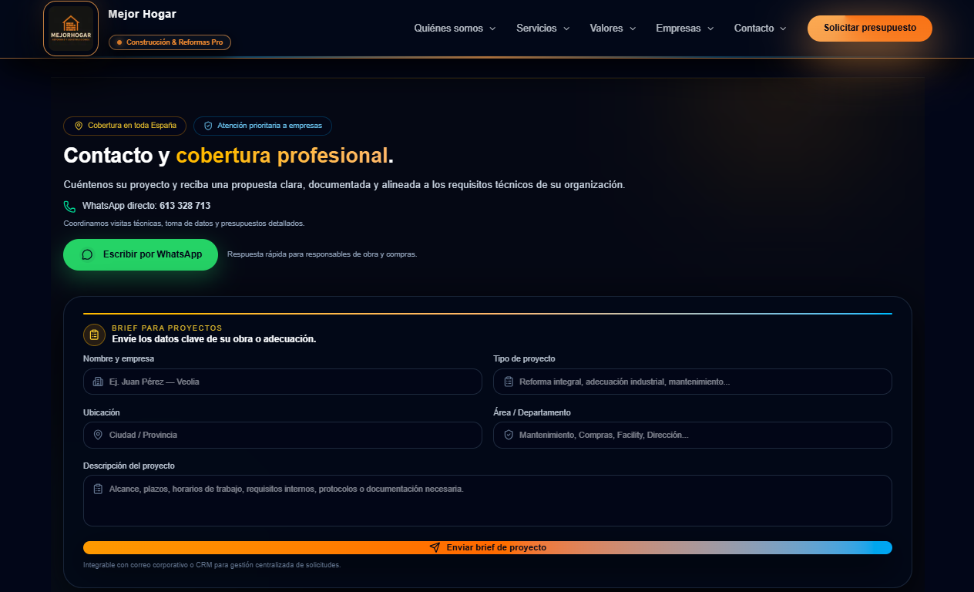This screenshot has width=974, height=592.
Task: Click the phone icon beside WhatsApp directo
Action: (x=69, y=206)
